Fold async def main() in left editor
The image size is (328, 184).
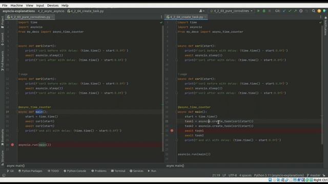coord(18,112)
